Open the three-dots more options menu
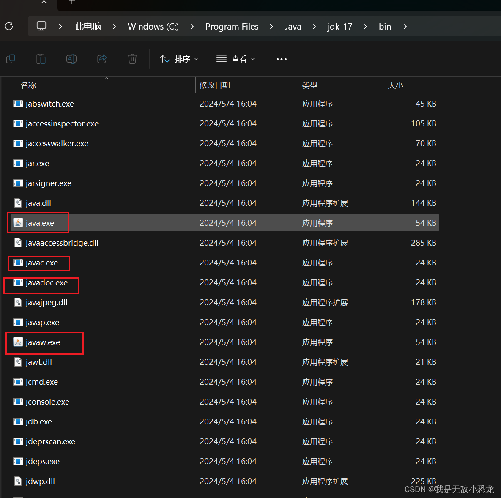501x498 pixels. [282, 59]
